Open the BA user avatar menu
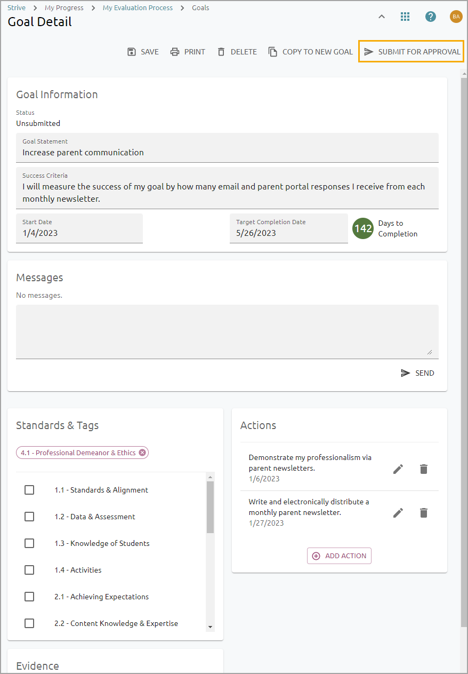This screenshot has width=468, height=674. pyautogui.click(x=456, y=17)
